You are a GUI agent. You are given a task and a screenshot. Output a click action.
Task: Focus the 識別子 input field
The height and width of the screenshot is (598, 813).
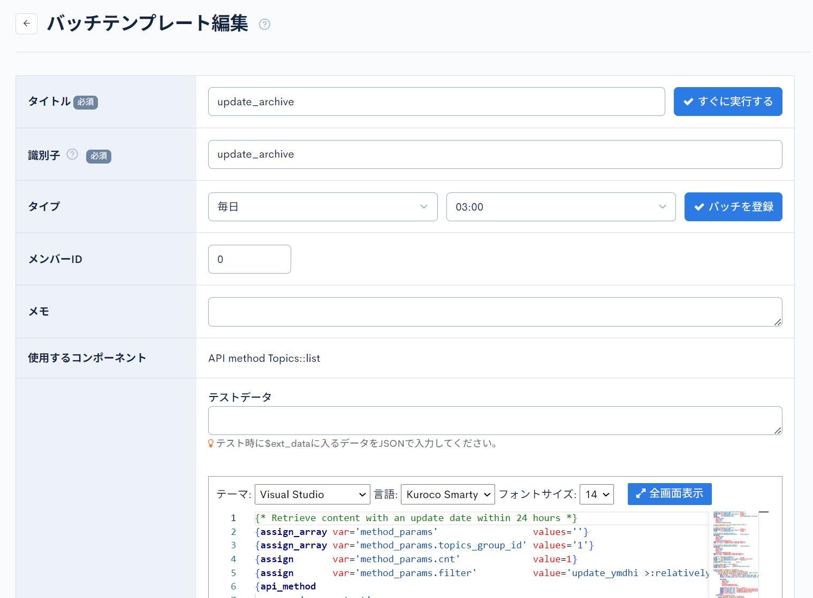495,154
